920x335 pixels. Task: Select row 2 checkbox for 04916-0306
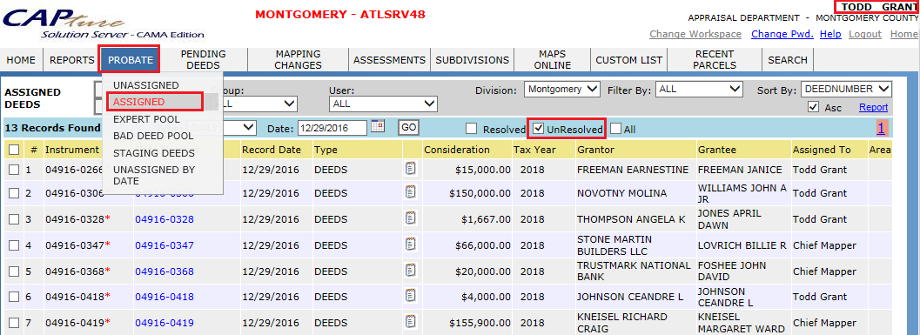point(14,193)
